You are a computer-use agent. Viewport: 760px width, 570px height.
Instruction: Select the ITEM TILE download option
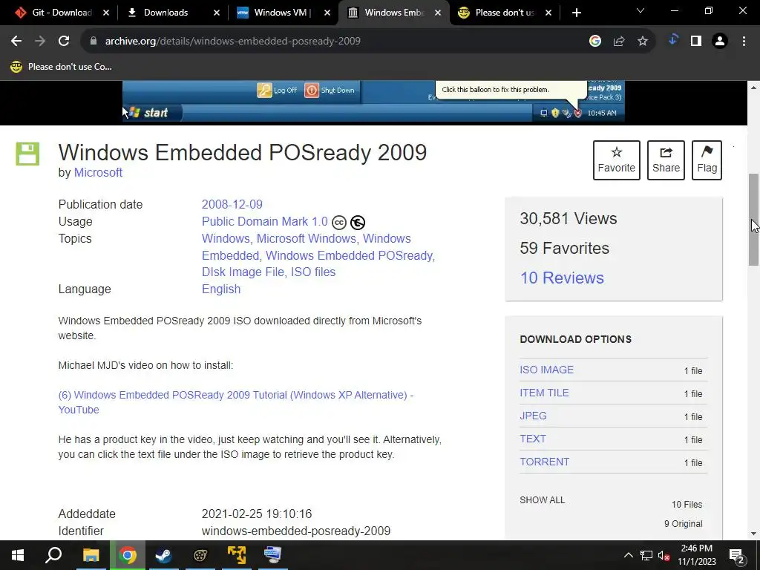(544, 393)
